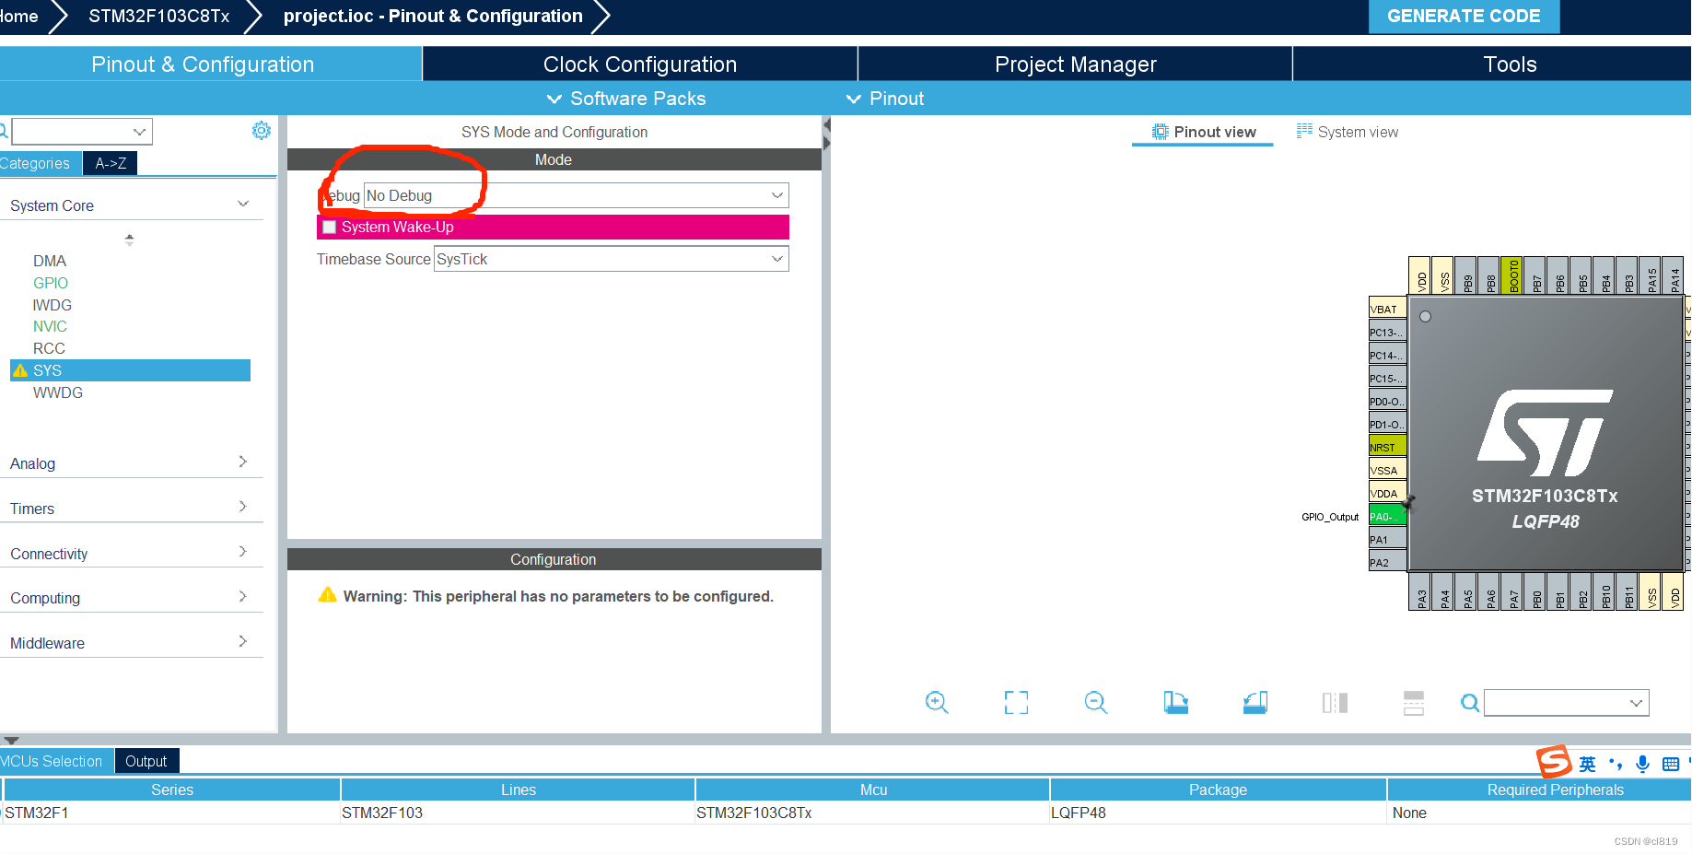Image resolution: width=1692 pixels, height=854 pixels.
Task: Click the VSSA pin on the chip
Action: pos(1387,470)
